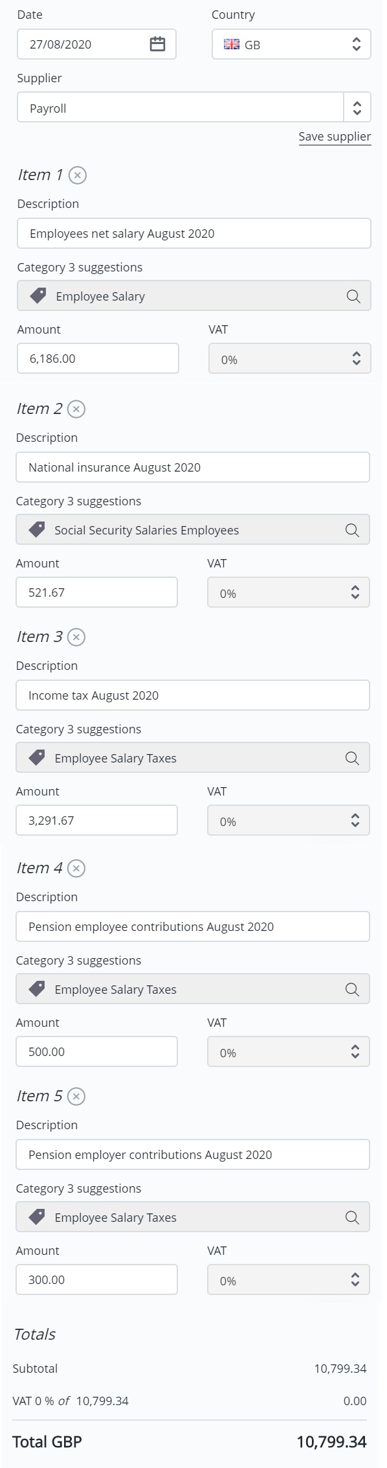Search categories for Employee Salary field magnifier
The width and height of the screenshot is (387, 1468).
coord(353,296)
